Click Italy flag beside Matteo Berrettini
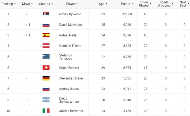The image size is (190, 116). click(46, 111)
